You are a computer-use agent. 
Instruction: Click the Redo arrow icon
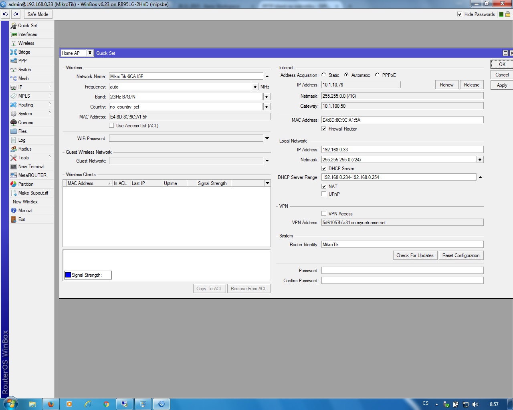point(16,14)
